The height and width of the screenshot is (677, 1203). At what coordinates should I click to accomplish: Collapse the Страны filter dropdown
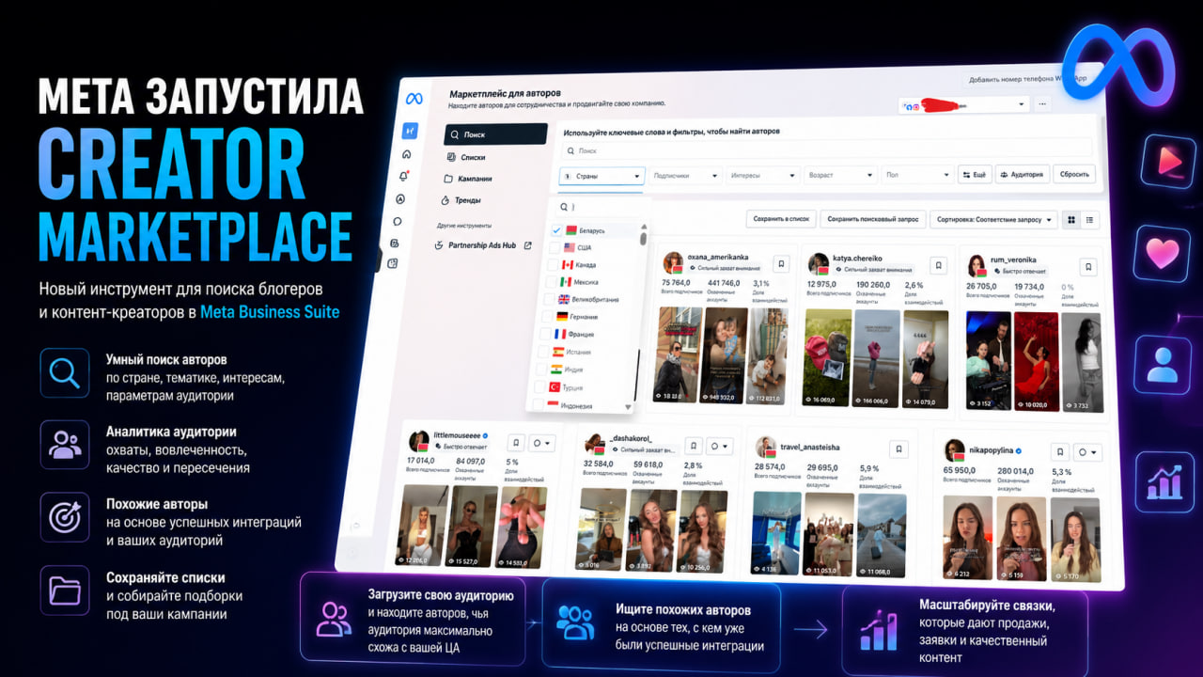601,176
